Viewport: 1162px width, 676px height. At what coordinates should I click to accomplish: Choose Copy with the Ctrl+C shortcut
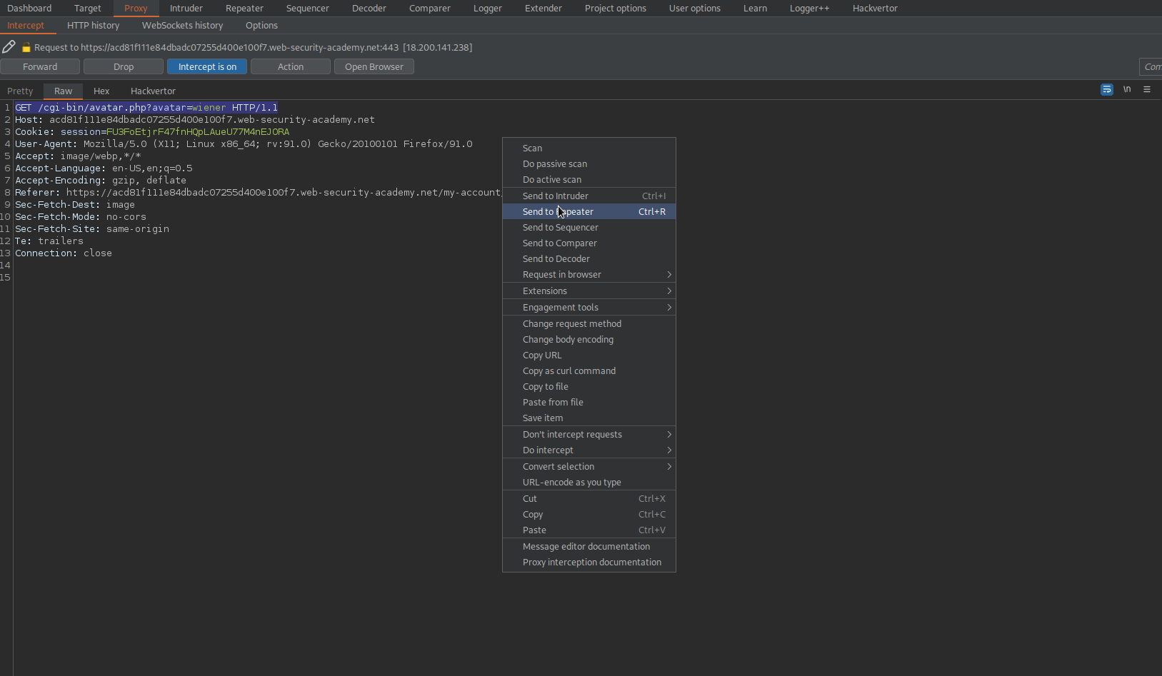point(589,514)
